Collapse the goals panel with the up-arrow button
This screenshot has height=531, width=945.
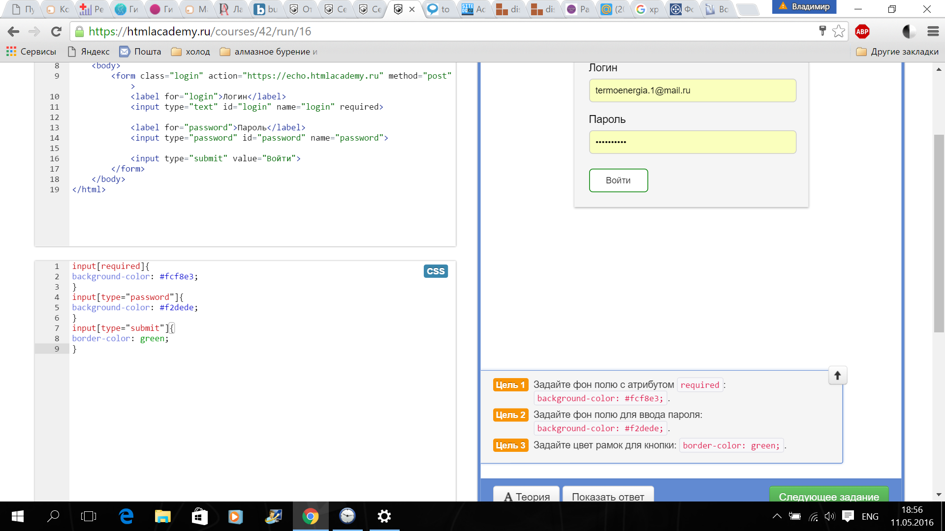[x=837, y=376]
